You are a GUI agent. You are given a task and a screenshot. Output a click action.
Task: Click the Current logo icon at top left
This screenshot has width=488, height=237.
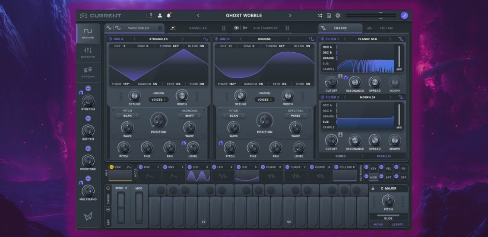point(83,16)
